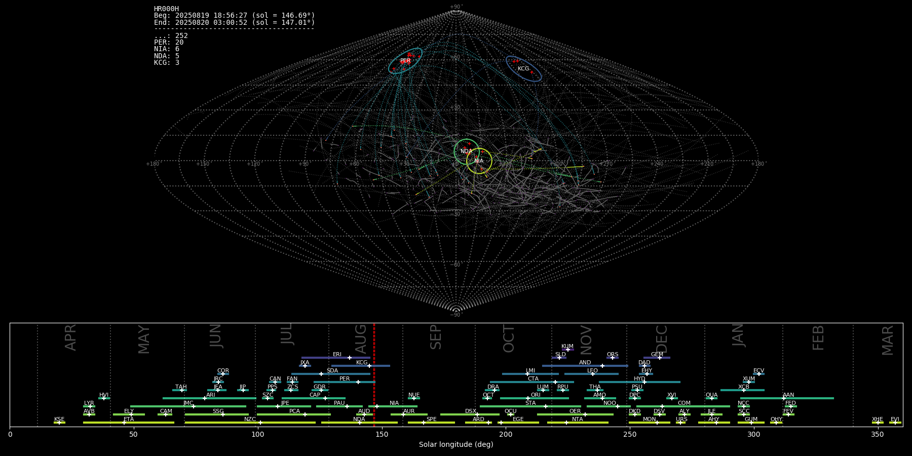
Task: Click the 'DEC' month label in the timeline
Action: (662, 338)
